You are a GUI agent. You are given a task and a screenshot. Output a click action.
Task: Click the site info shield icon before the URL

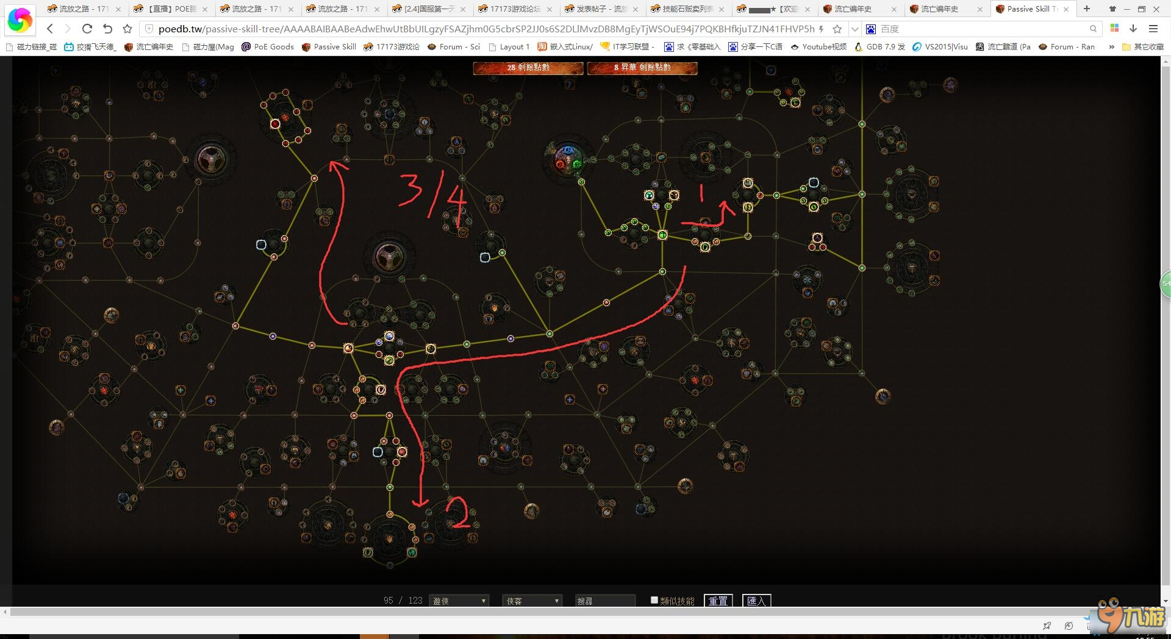point(149,29)
